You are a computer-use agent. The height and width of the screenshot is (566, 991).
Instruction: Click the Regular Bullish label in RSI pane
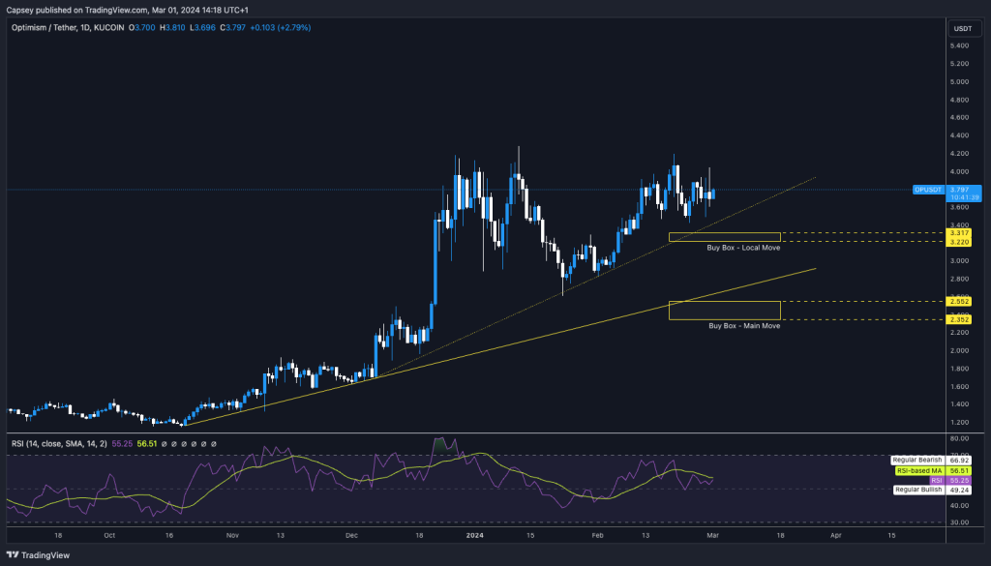(x=917, y=491)
